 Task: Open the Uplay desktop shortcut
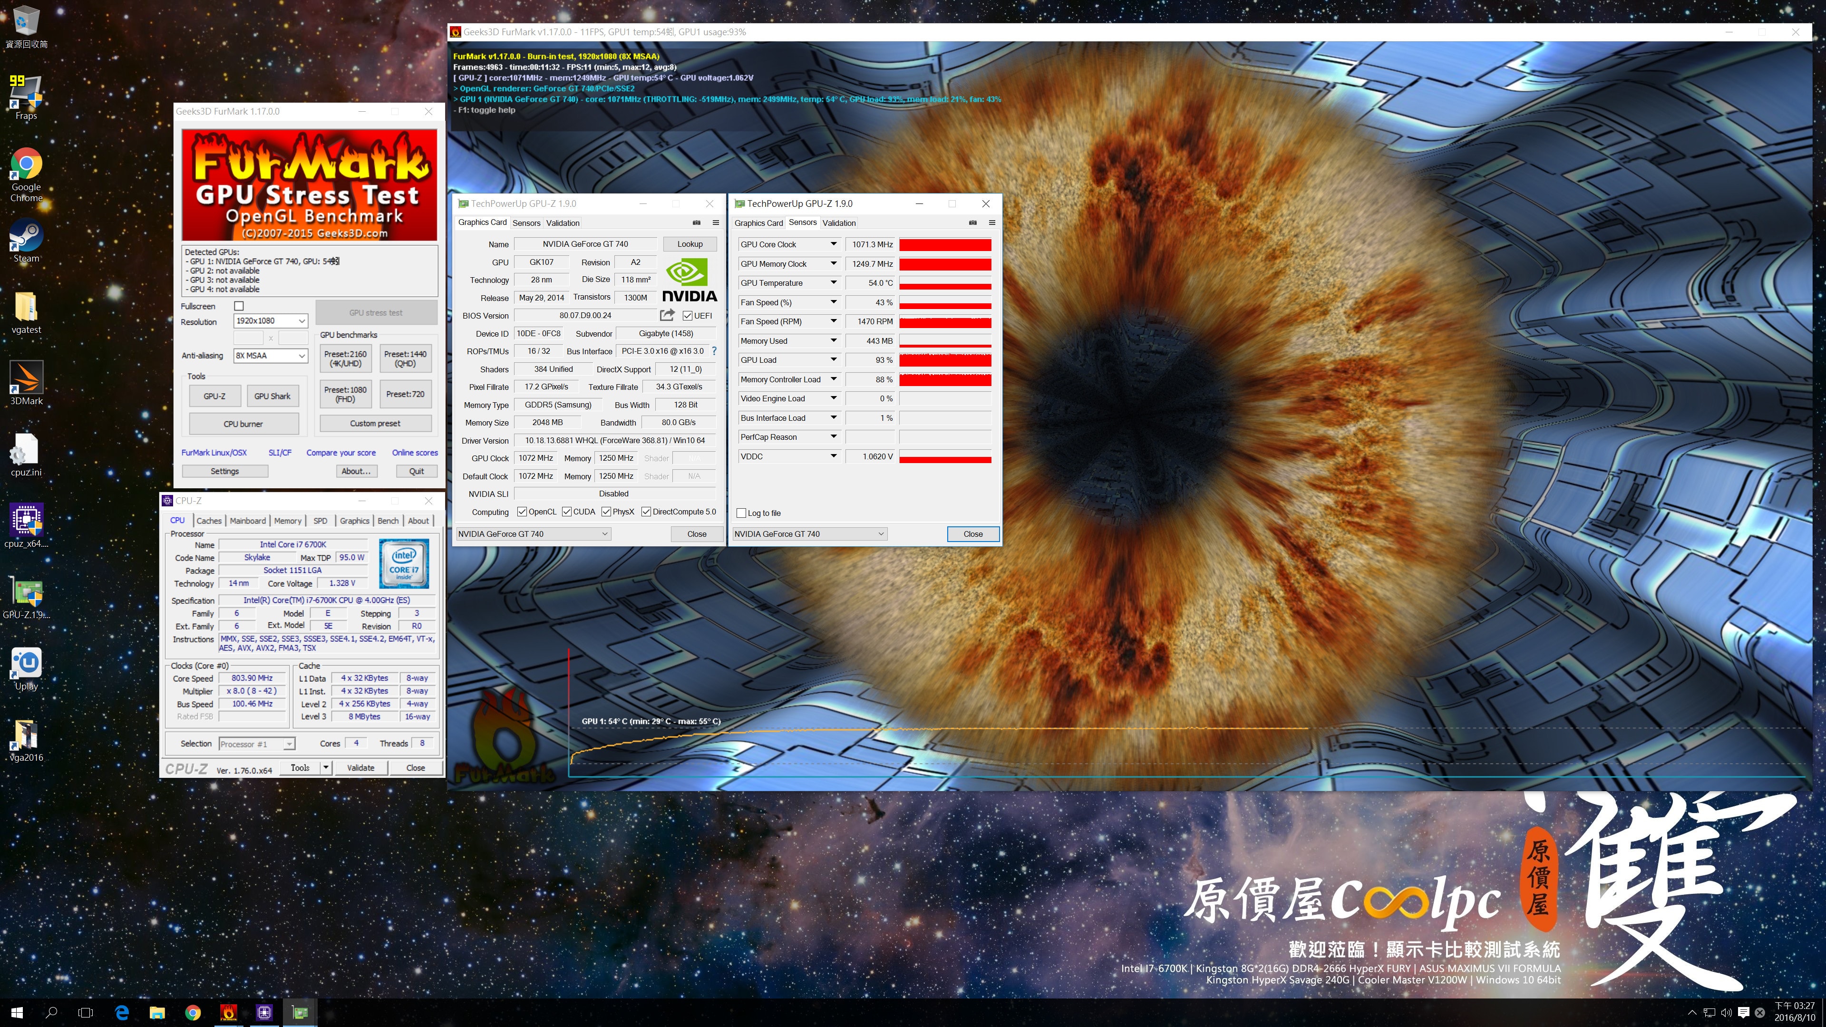(26, 669)
